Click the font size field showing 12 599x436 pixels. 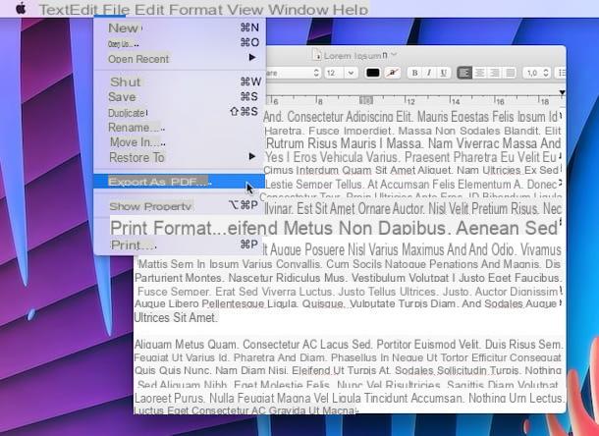point(334,73)
